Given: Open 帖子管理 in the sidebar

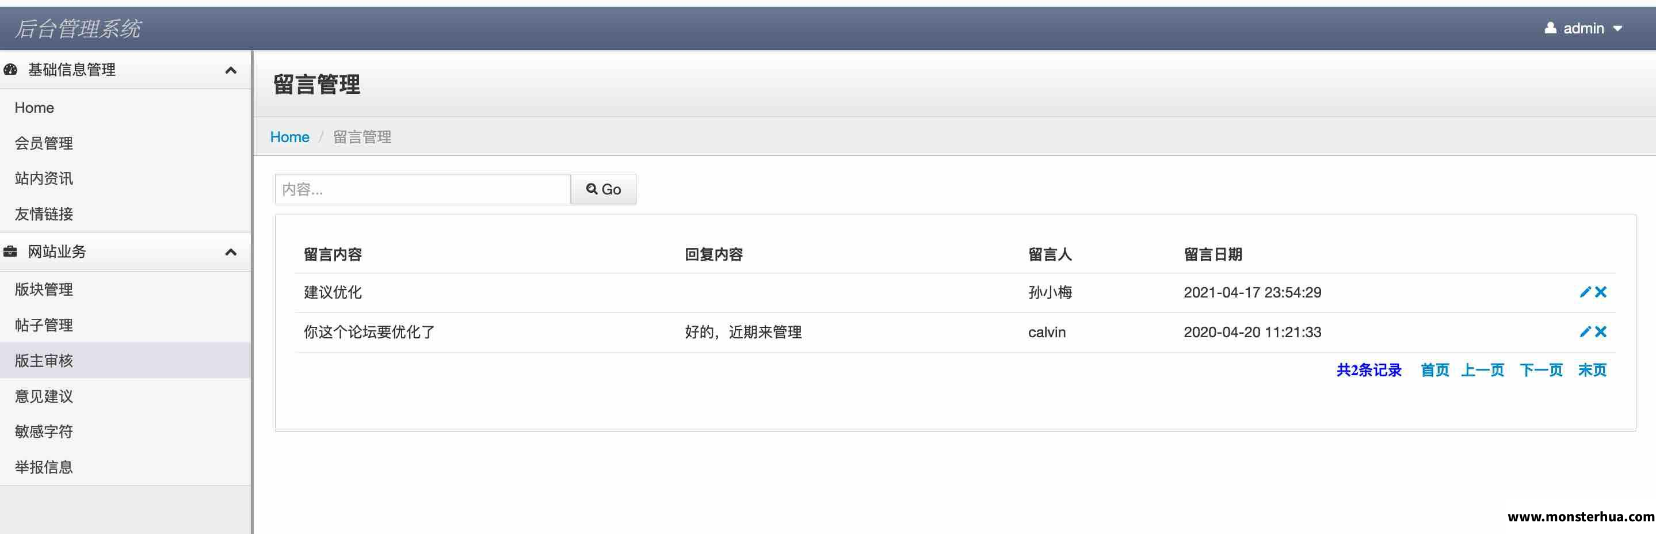Looking at the screenshot, I should coord(125,325).
